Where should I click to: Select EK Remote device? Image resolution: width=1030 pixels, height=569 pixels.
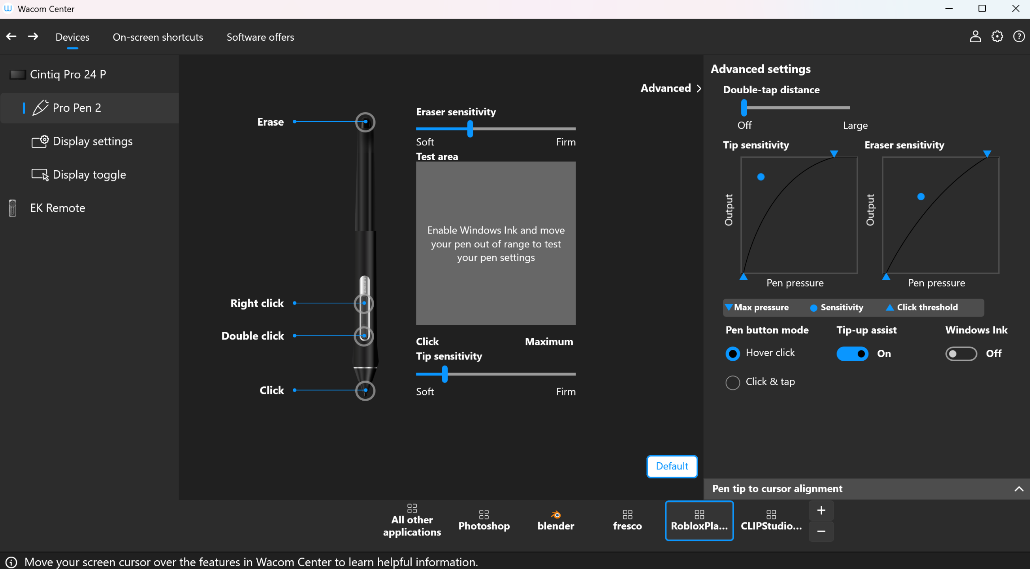coord(58,208)
